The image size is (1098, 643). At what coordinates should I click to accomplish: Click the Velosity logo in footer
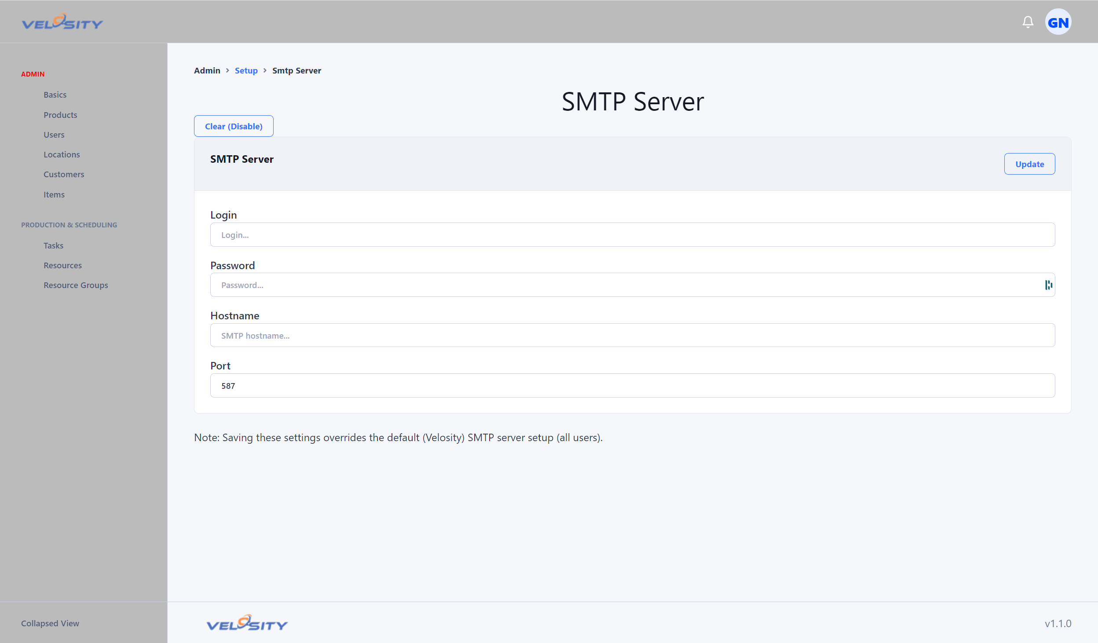click(247, 624)
